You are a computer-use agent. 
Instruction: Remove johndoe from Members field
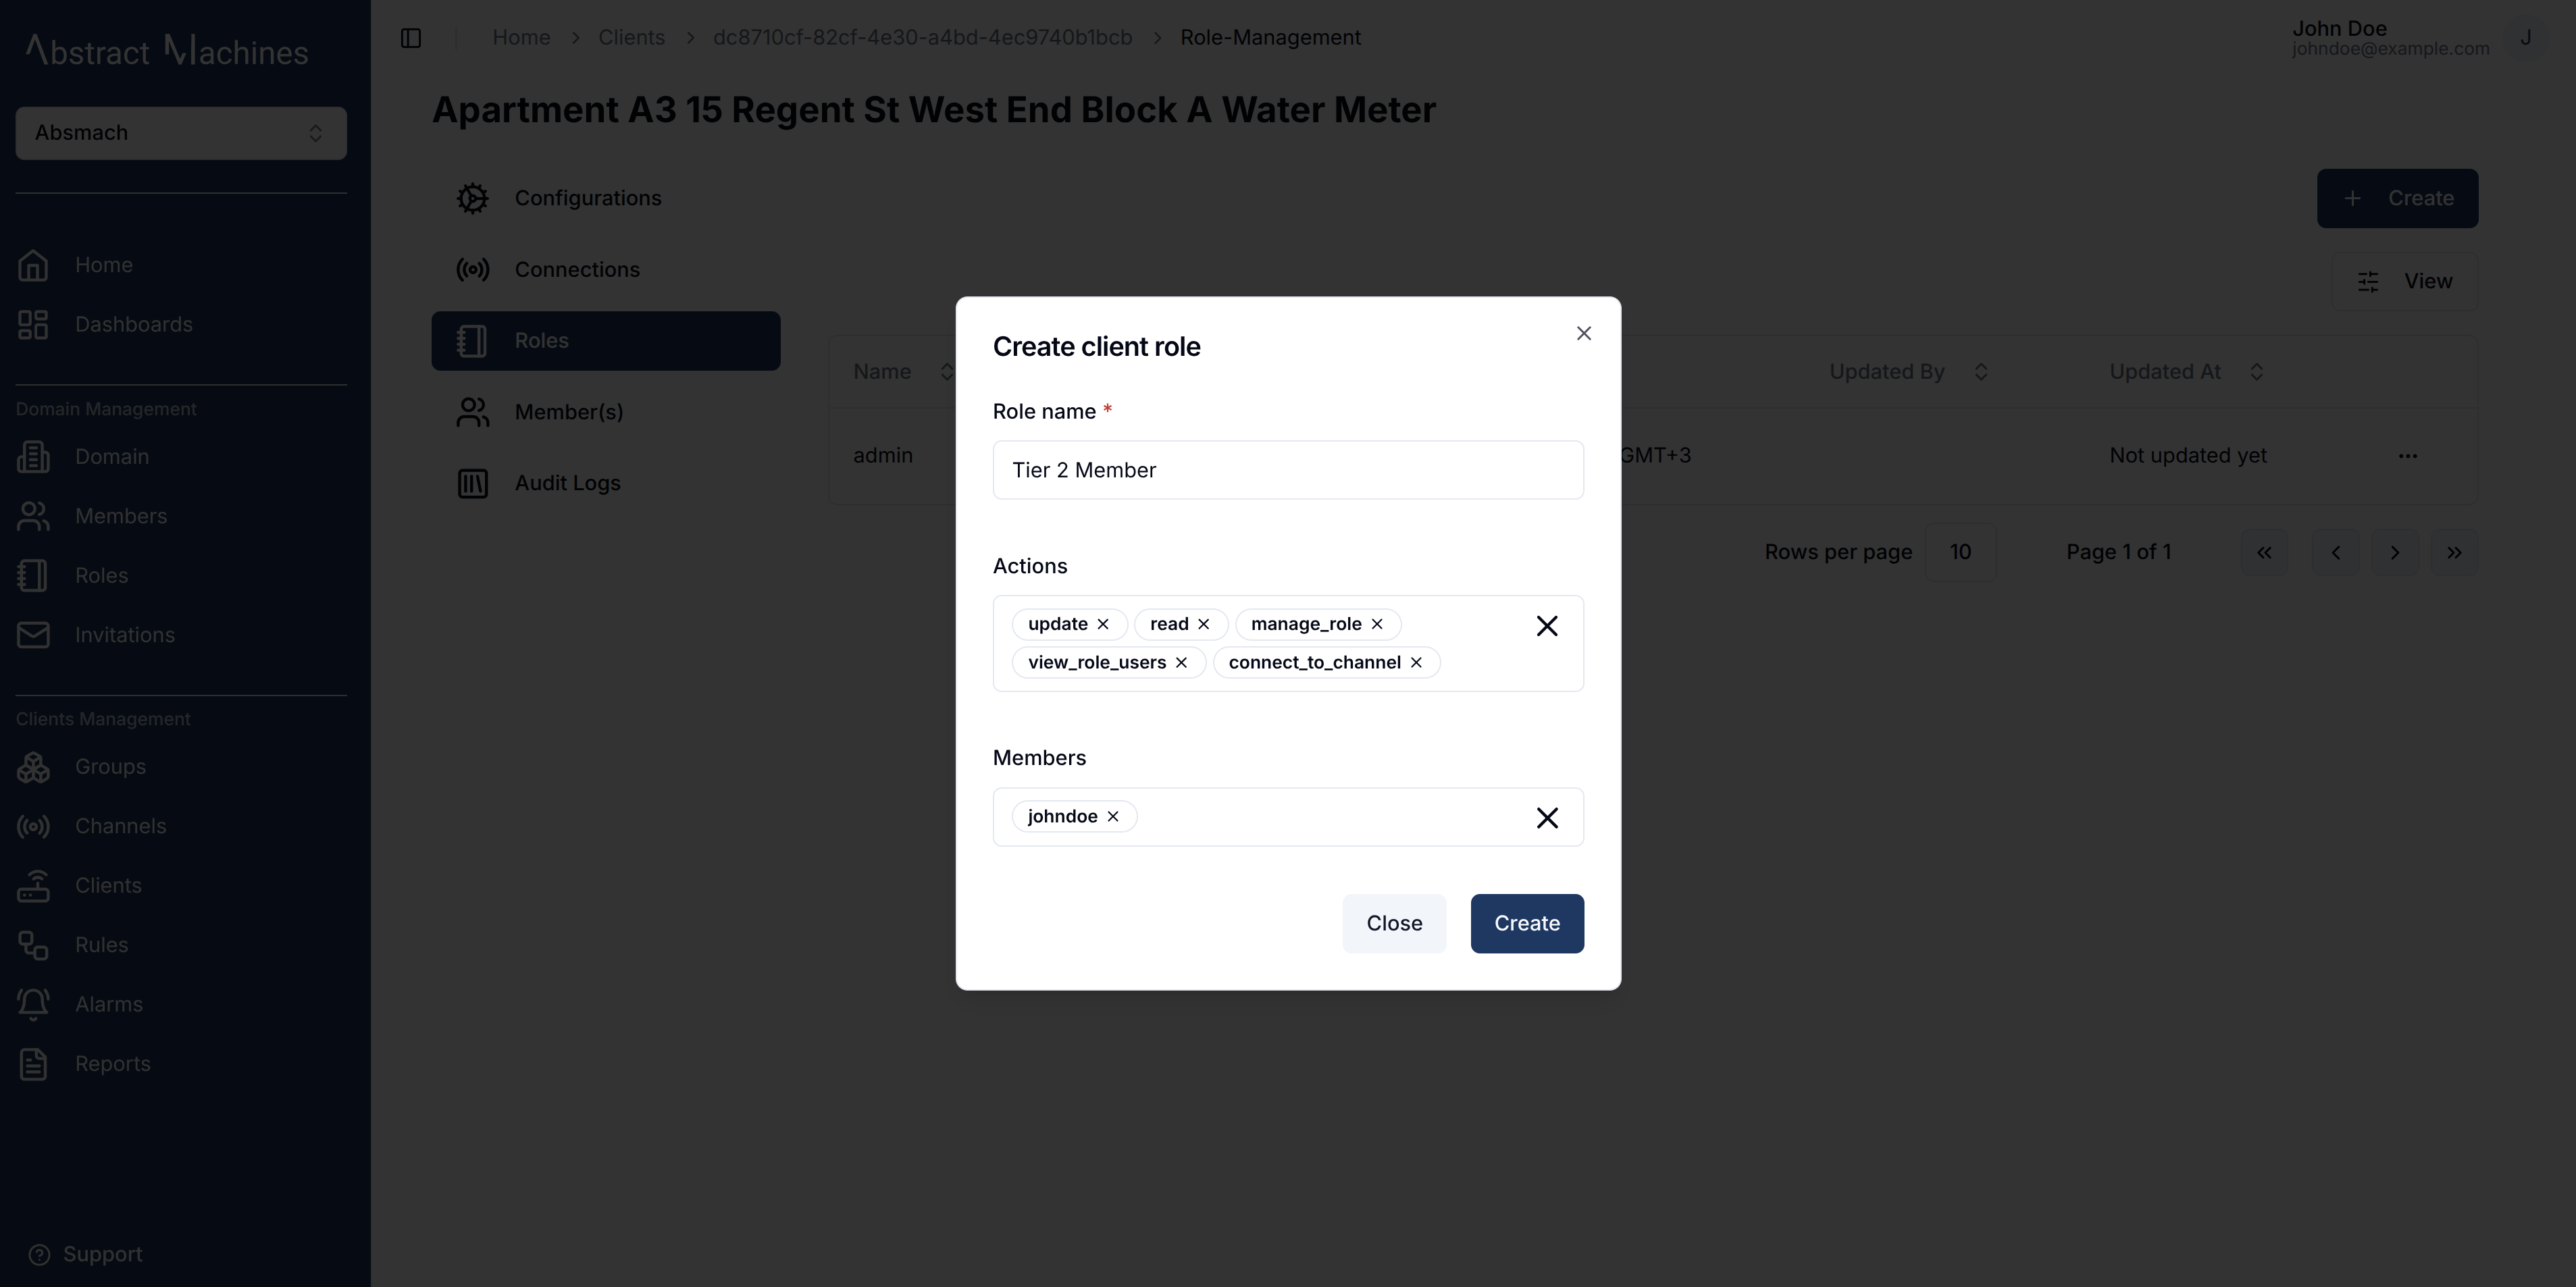(x=1113, y=816)
